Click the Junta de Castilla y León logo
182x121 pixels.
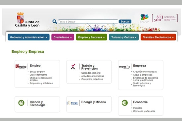click(27, 20)
